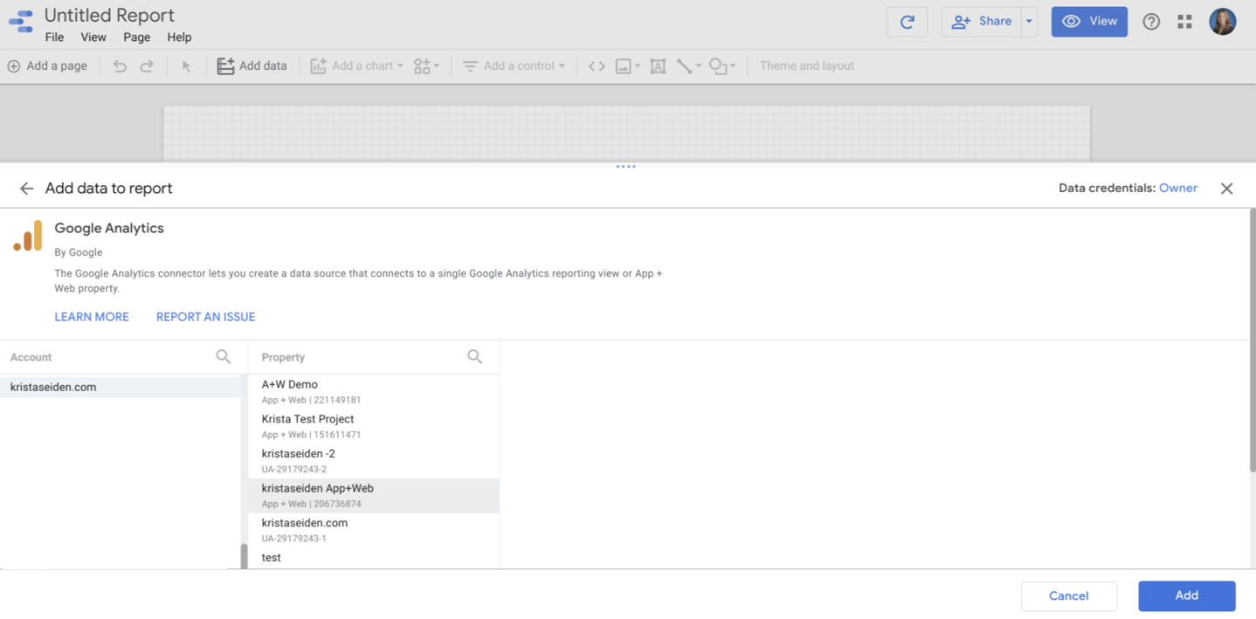Open Theme and layout
The width and height of the screenshot is (1256, 619).
806,65
